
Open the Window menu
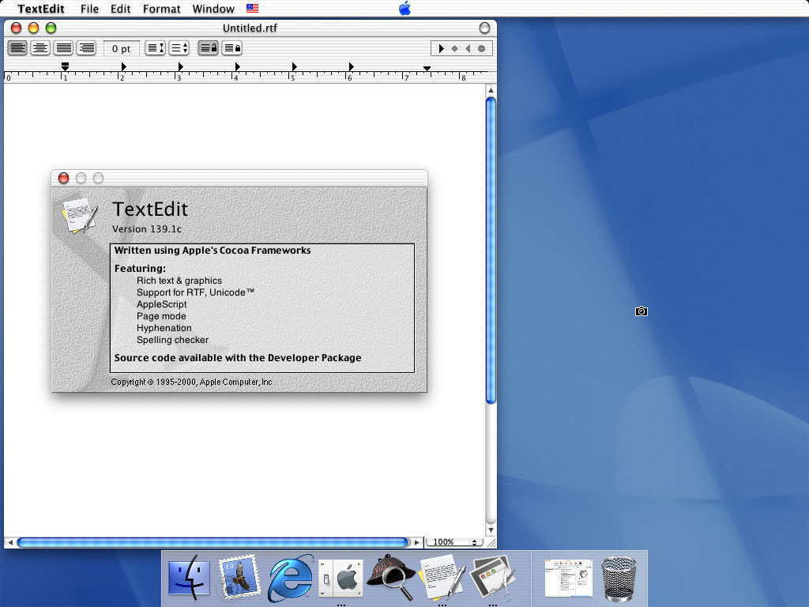click(x=213, y=9)
